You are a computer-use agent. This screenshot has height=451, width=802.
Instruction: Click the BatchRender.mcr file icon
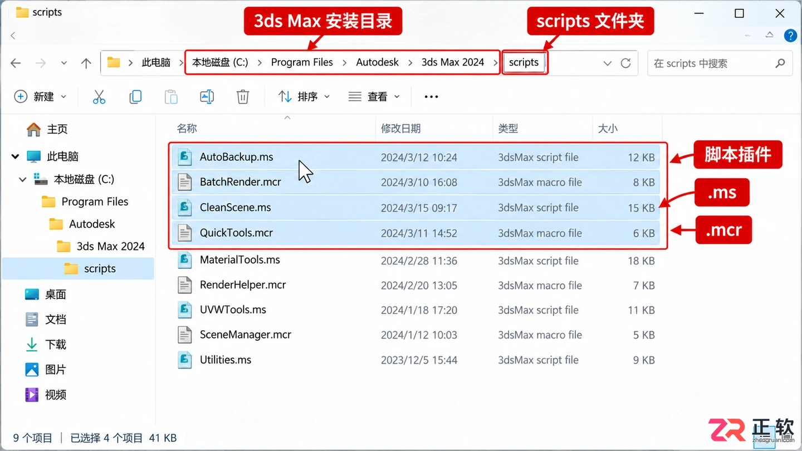point(185,182)
